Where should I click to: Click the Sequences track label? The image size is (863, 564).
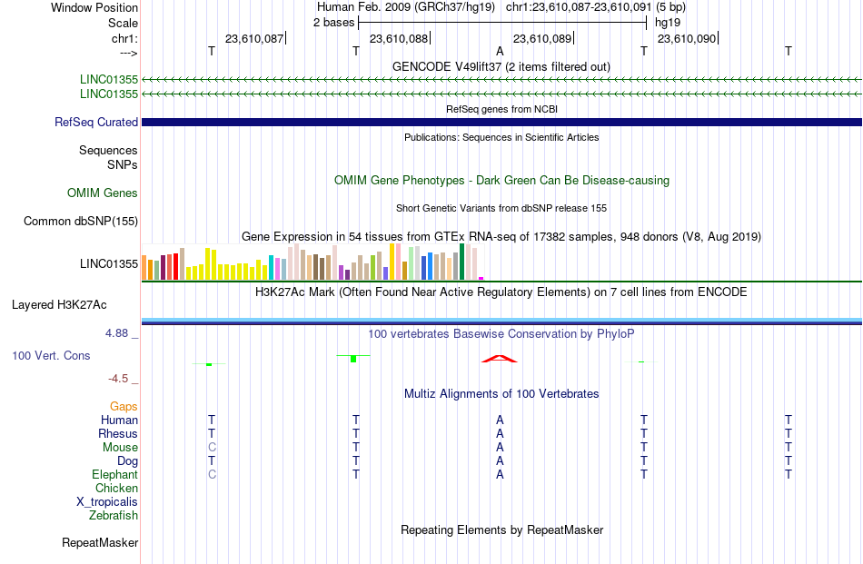pos(108,150)
